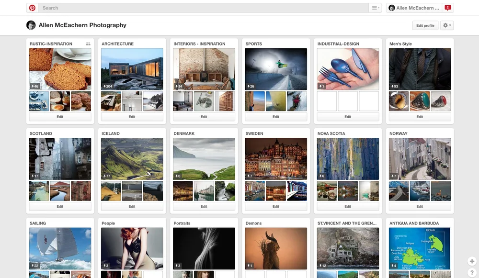
Task: Open the ST.VINCENT ruined house cover image
Action: 348,248
